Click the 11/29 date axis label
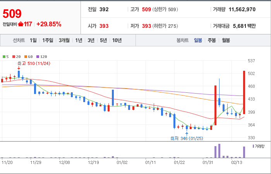 pyautogui.click(x=36, y=163)
